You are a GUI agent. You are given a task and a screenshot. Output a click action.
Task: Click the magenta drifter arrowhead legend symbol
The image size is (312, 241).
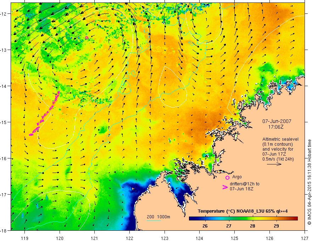[x=225, y=187]
